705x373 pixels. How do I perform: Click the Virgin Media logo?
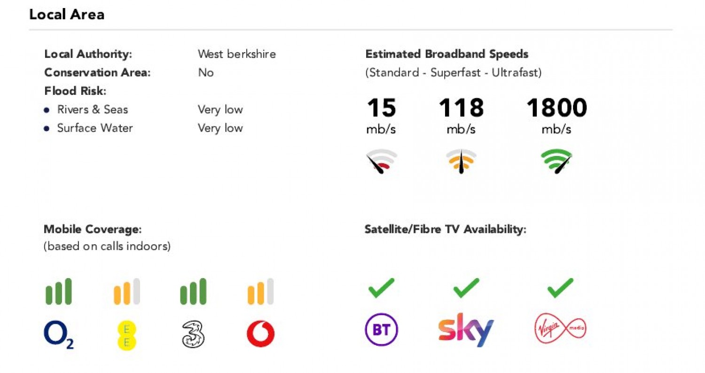coord(561,329)
